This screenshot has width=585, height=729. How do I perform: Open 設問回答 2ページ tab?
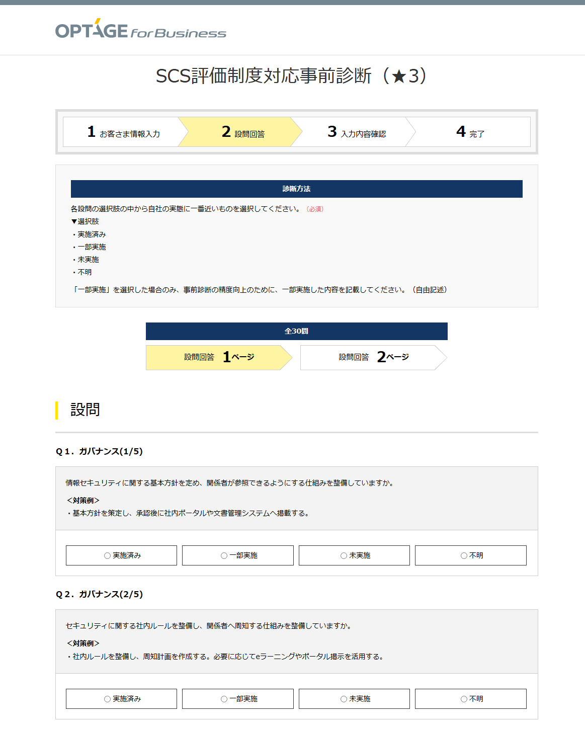tap(373, 357)
